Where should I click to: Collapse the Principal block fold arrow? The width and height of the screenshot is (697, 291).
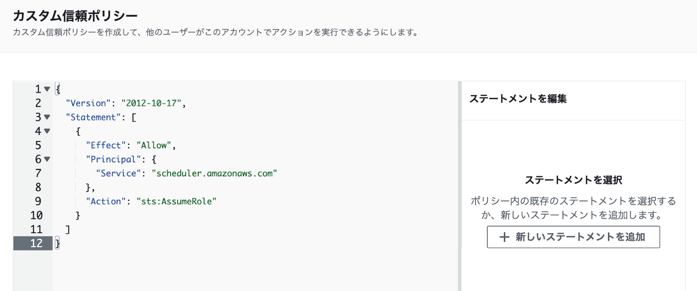pos(47,159)
